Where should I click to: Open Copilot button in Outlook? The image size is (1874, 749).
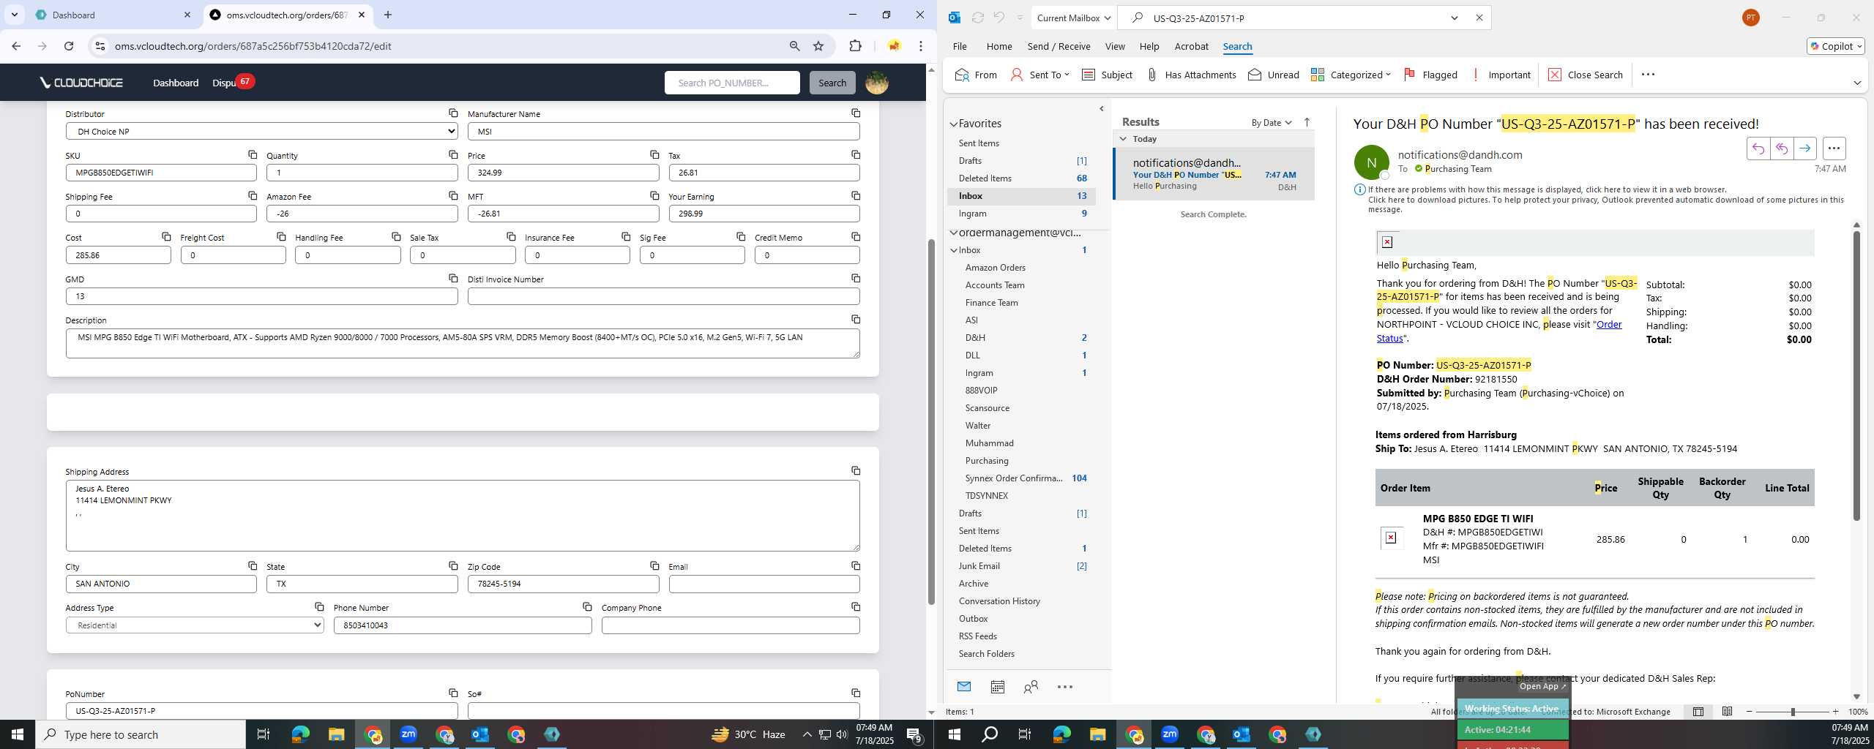1835,46
